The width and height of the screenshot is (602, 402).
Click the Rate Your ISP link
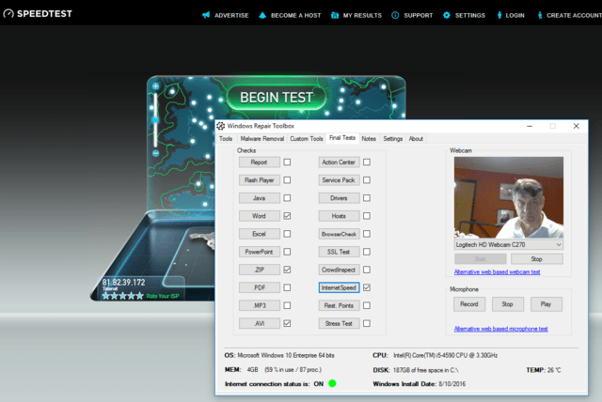pos(163,296)
